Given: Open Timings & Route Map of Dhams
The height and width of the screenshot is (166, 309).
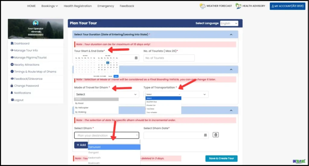Looking at the screenshot, I should [35, 72].
